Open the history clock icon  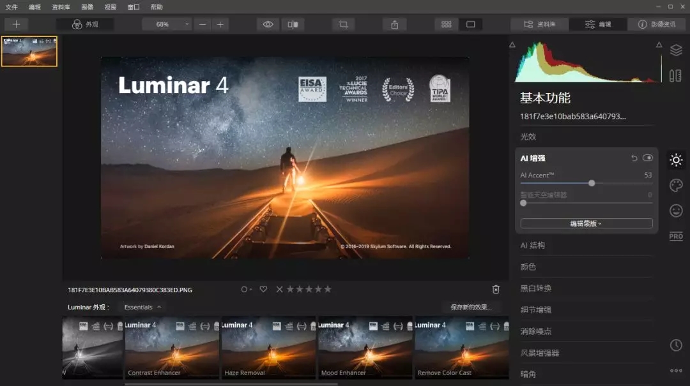click(676, 345)
